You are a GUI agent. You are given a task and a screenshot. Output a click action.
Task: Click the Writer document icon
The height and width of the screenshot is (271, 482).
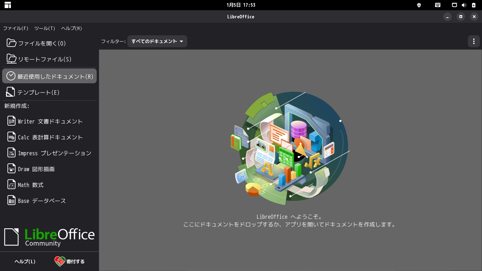[x=12, y=121]
